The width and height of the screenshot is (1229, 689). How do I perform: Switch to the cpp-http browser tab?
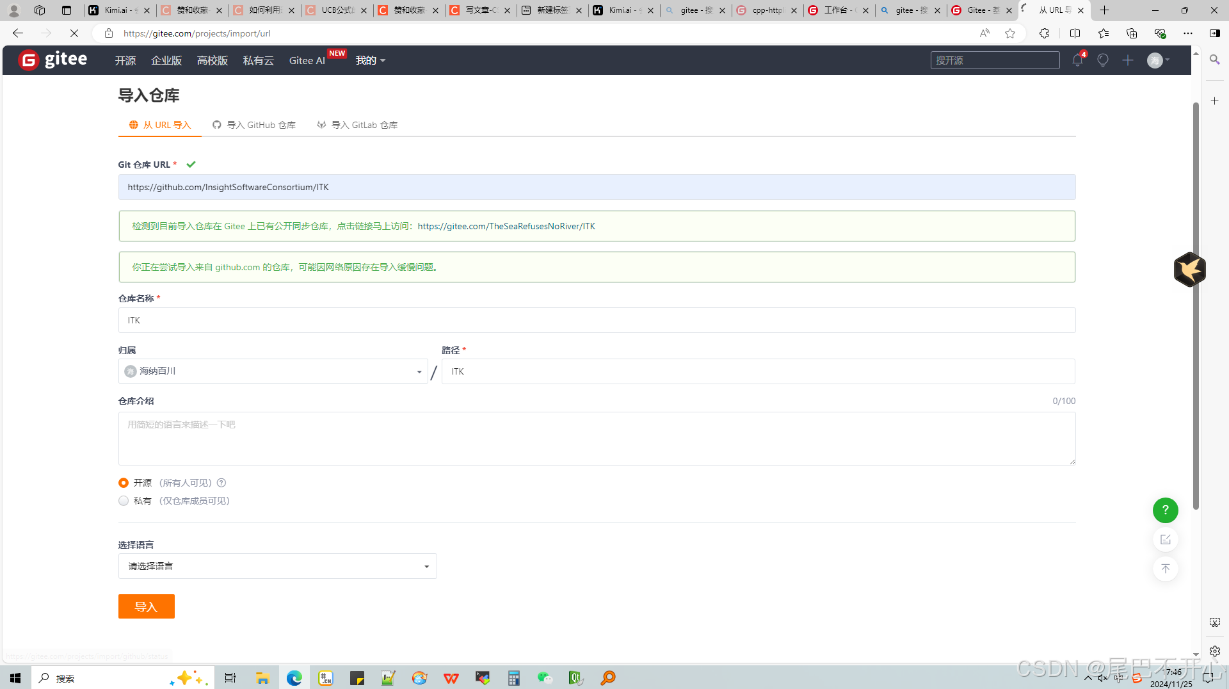click(767, 10)
